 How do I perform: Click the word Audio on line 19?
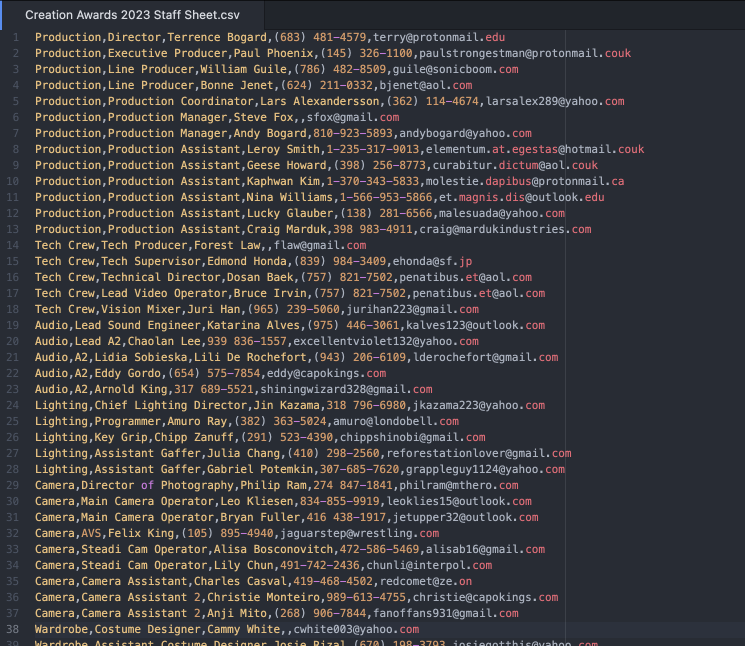51,325
